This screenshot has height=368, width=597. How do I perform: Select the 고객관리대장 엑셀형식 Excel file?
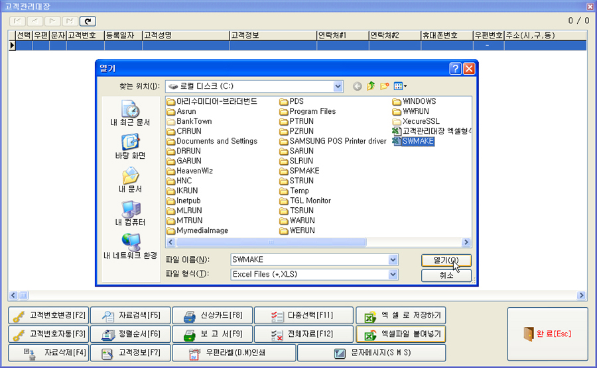click(432, 131)
